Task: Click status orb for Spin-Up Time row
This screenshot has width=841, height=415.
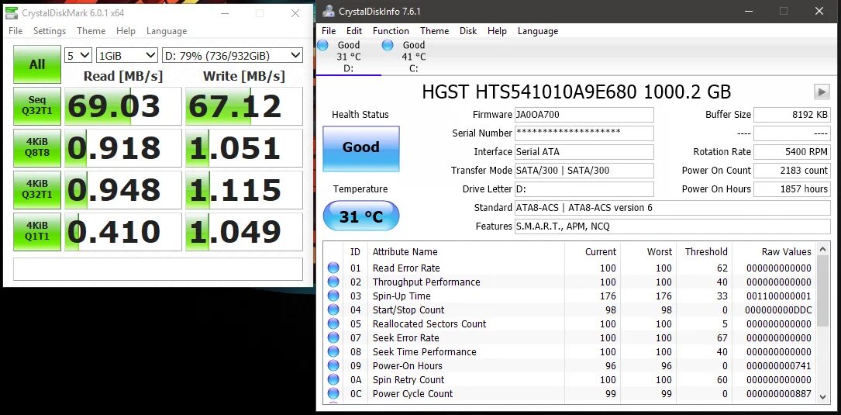Action: tap(333, 296)
